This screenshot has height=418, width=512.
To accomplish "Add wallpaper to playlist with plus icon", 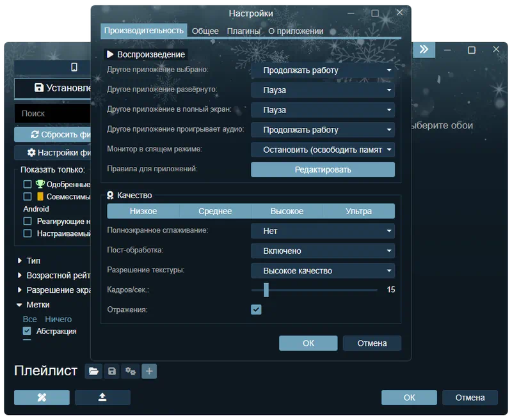I will [149, 371].
